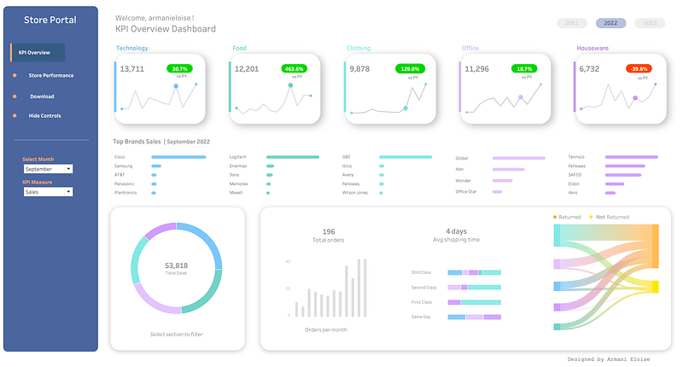This screenshot has height=367, width=683.
Task: Click the orange bullet beside Hide Controls
Action: click(15, 115)
